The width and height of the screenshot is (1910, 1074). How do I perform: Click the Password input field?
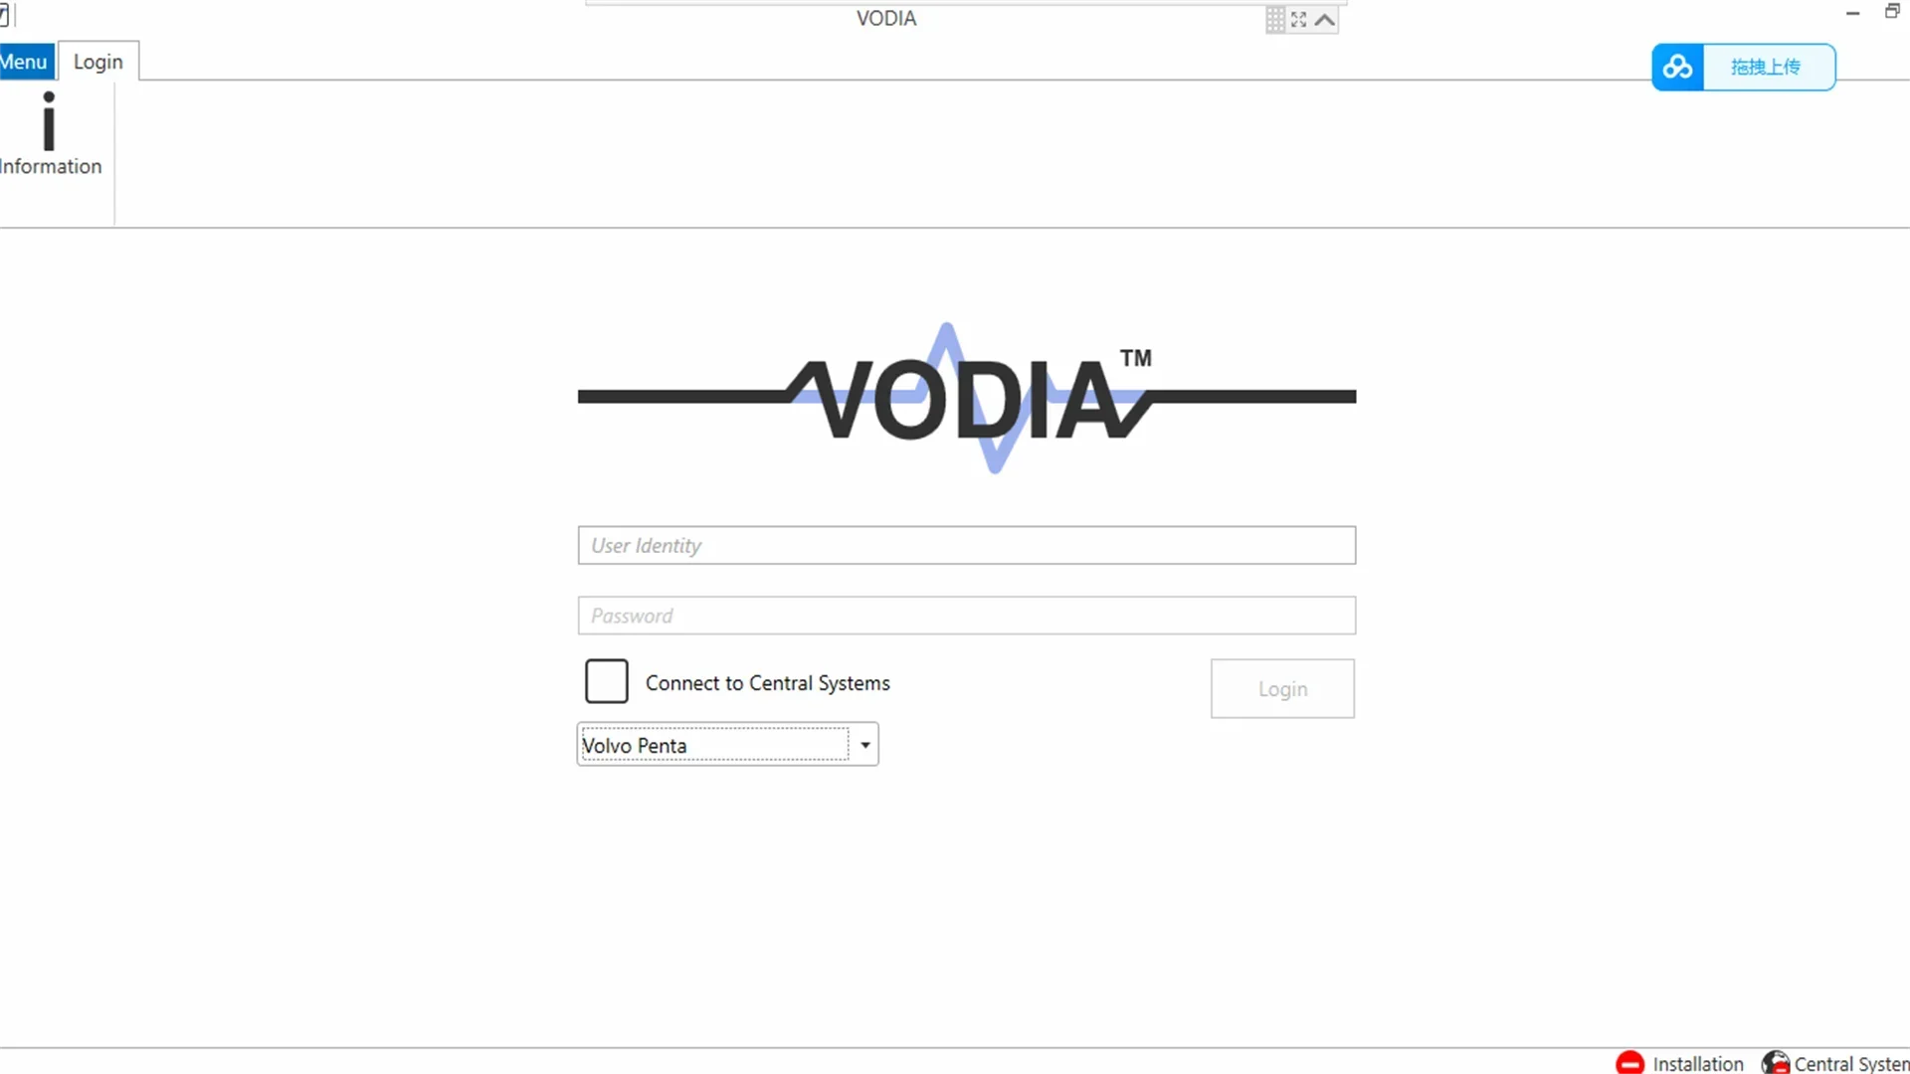(967, 615)
